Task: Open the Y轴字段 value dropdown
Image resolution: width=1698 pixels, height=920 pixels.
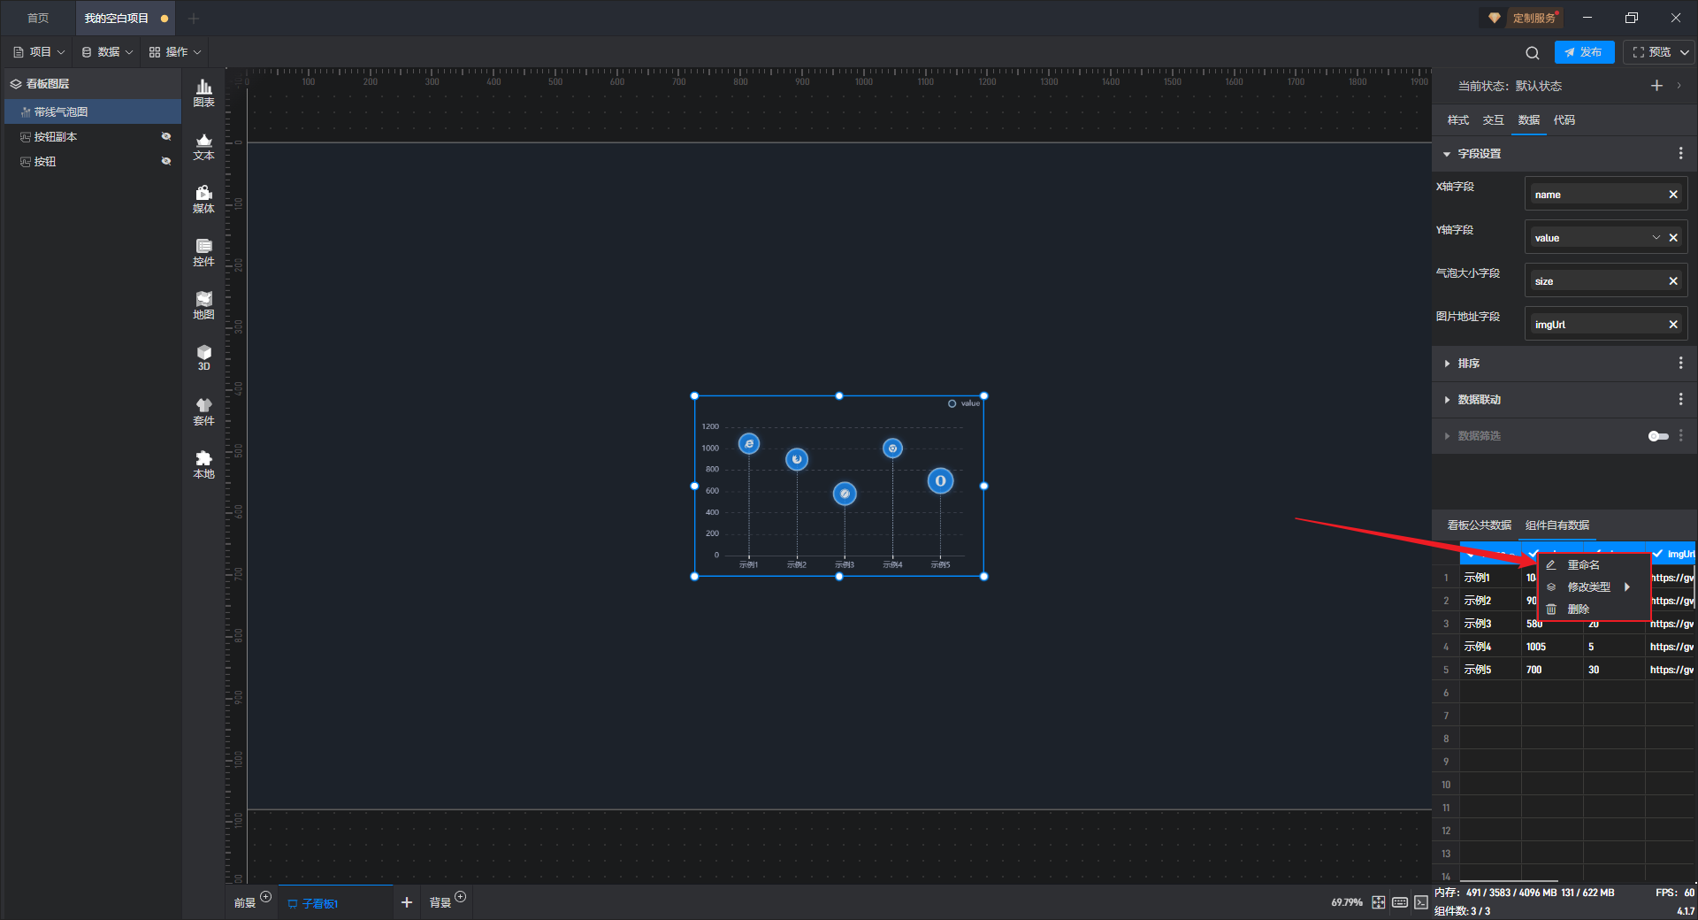Action: click(x=1656, y=238)
